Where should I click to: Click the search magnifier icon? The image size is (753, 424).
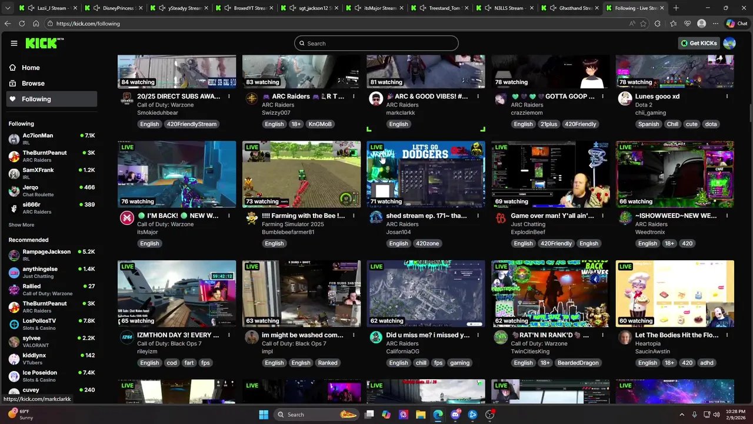pos(302,44)
